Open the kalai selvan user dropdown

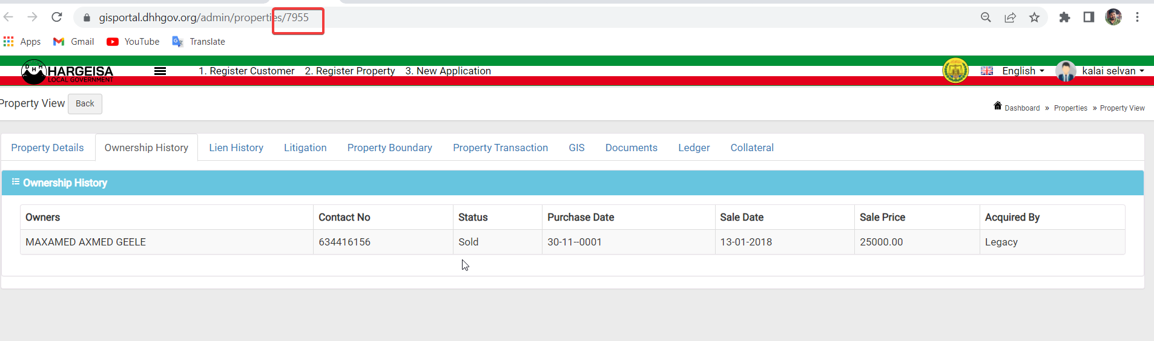[x=1100, y=71]
